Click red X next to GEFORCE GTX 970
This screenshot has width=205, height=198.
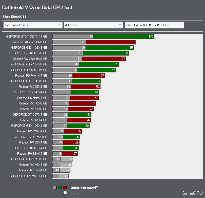[49, 115]
